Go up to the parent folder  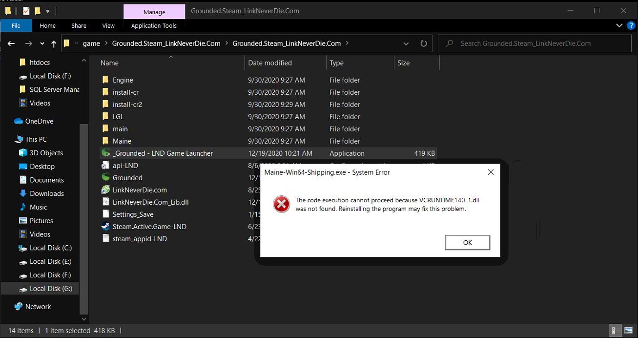coord(54,43)
